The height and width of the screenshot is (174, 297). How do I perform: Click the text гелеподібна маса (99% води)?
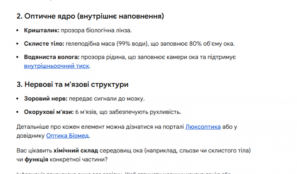(102, 43)
